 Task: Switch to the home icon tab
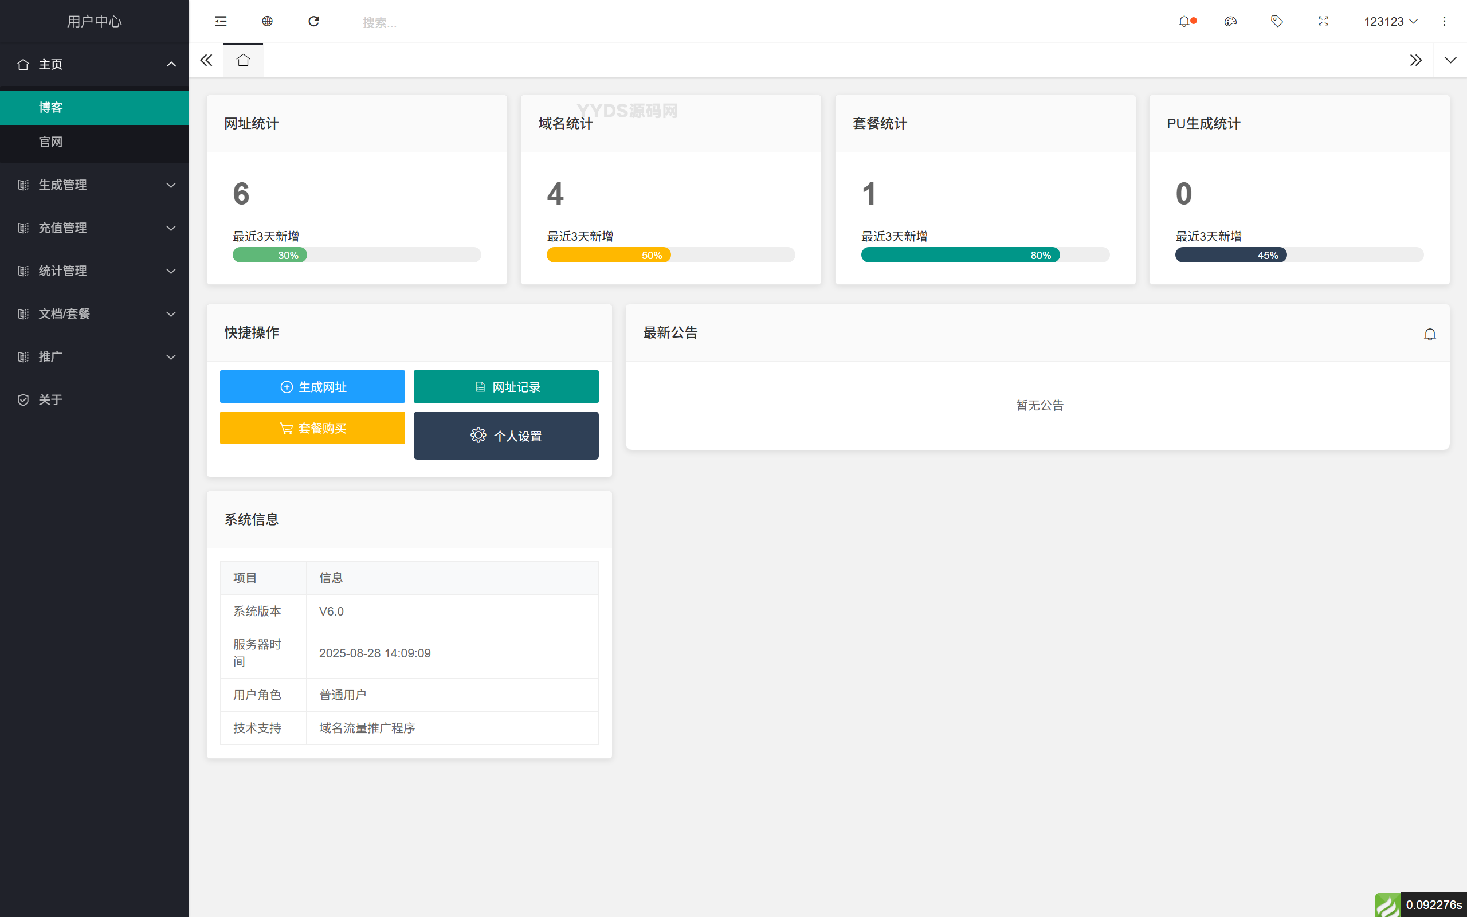pos(243,60)
